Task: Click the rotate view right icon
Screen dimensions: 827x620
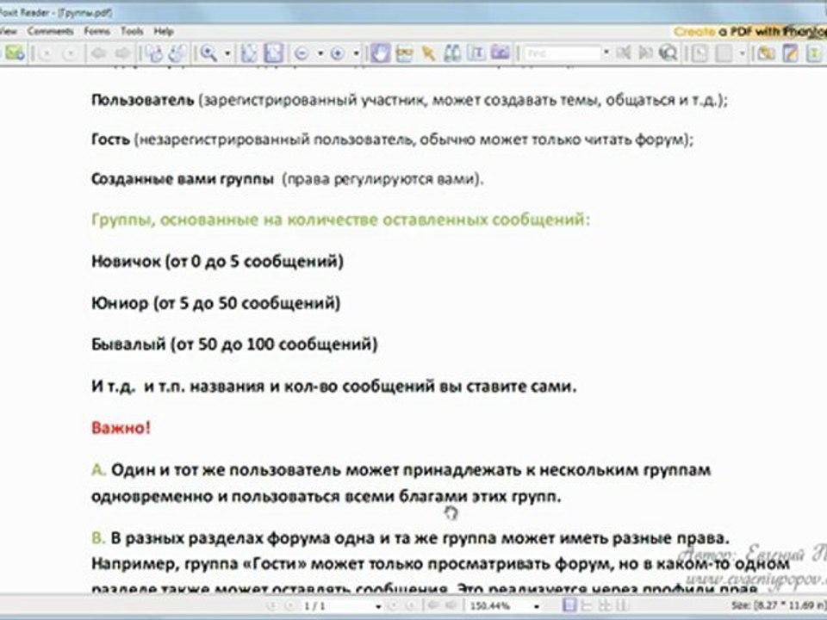Action: point(178,53)
